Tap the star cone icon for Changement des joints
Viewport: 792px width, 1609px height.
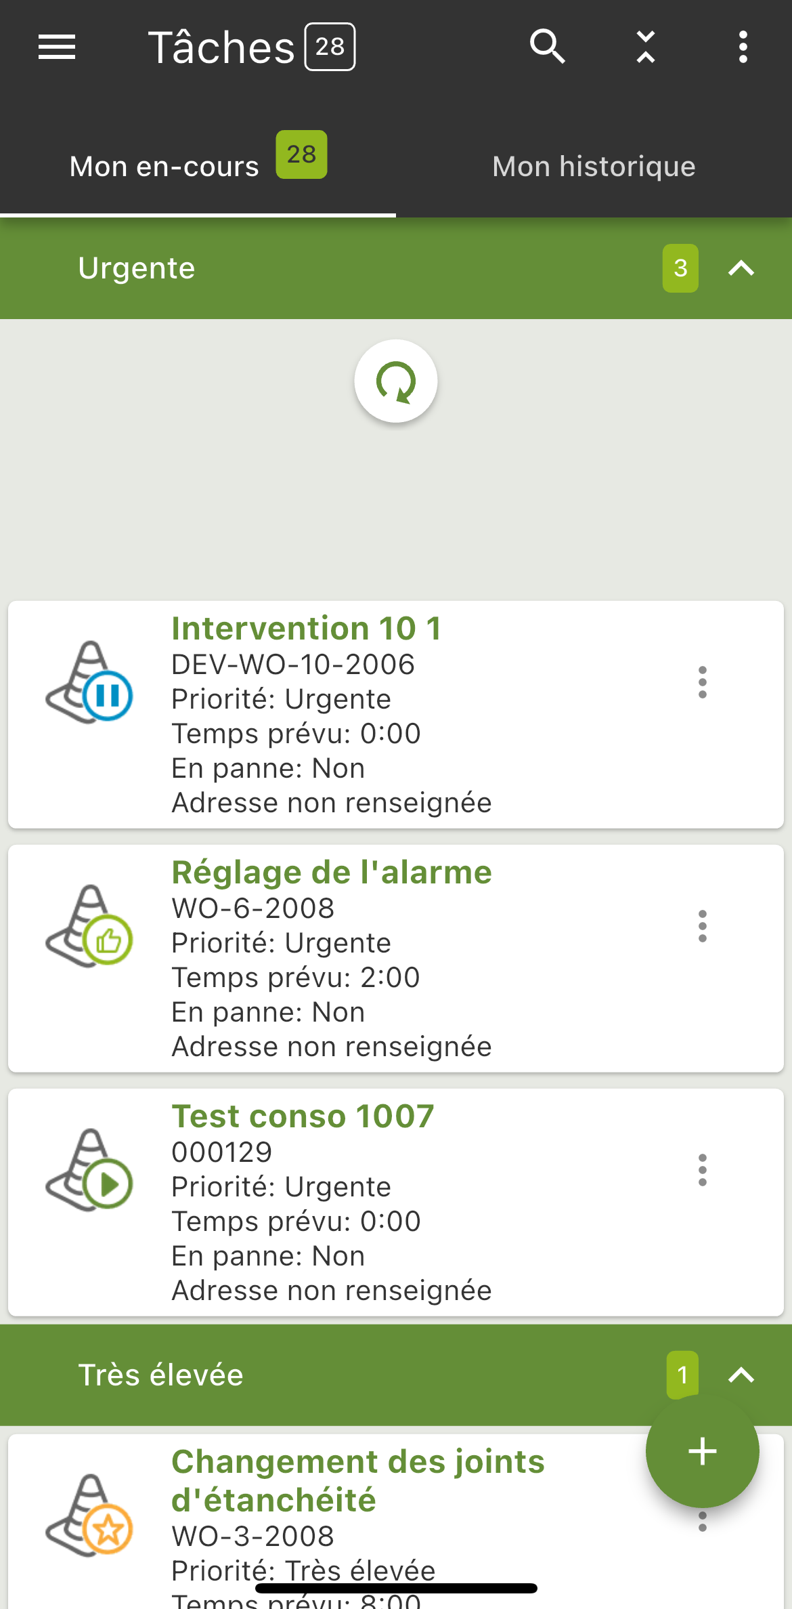(x=89, y=1516)
